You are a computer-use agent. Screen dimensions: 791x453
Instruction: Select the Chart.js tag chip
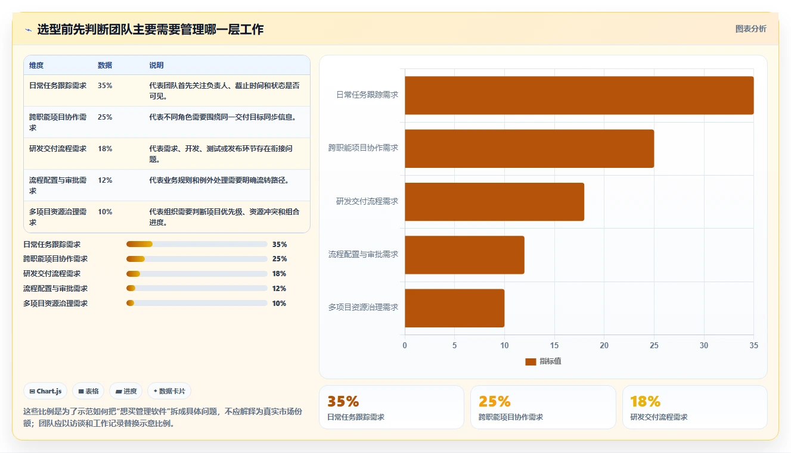(46, 391)
